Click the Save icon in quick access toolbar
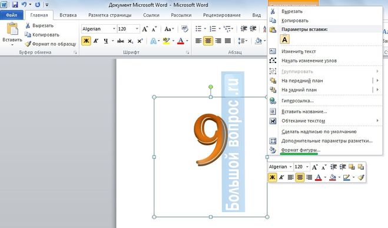Screen dimensions: 388x228 coord(15,5)
